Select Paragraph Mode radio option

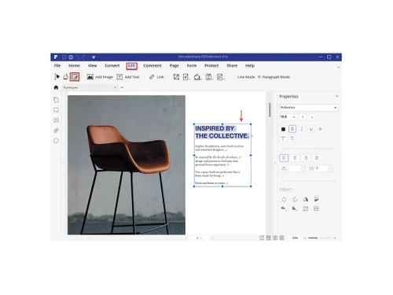coord(274,77)
